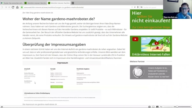The height and width of the screenshot is (108, 192).
Task: Go to the browser home page
Action: point(17,7)
